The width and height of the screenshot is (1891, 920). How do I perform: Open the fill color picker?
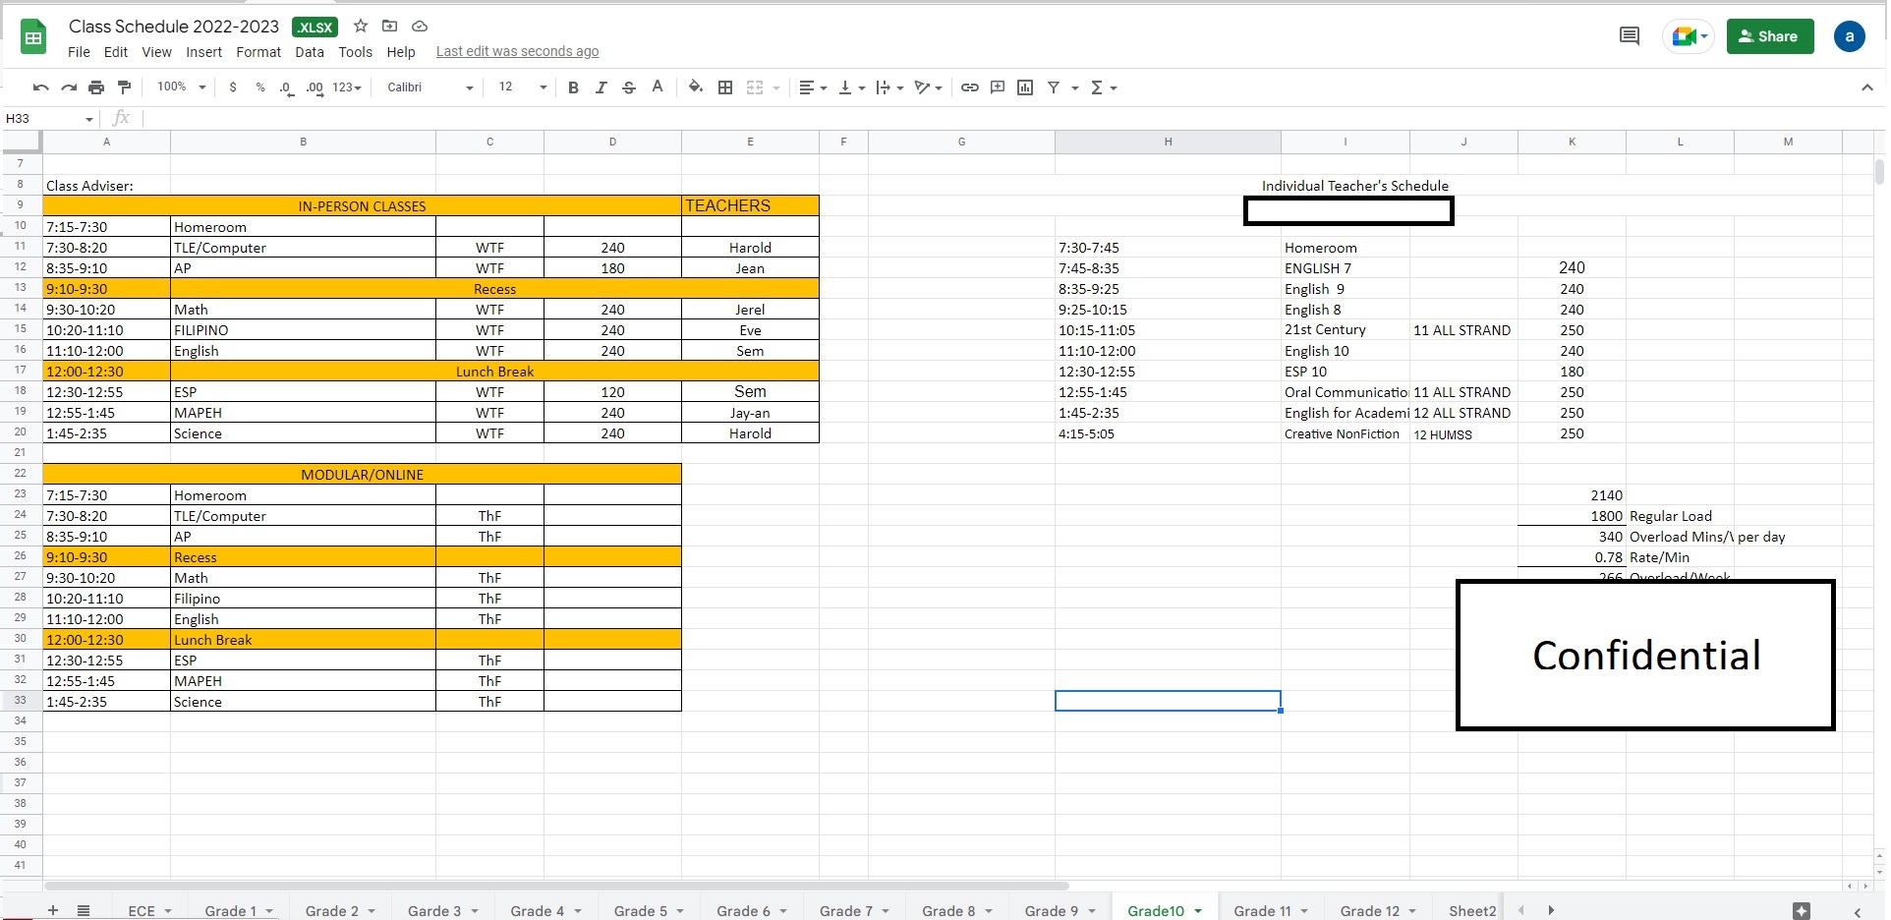(696, 87)
